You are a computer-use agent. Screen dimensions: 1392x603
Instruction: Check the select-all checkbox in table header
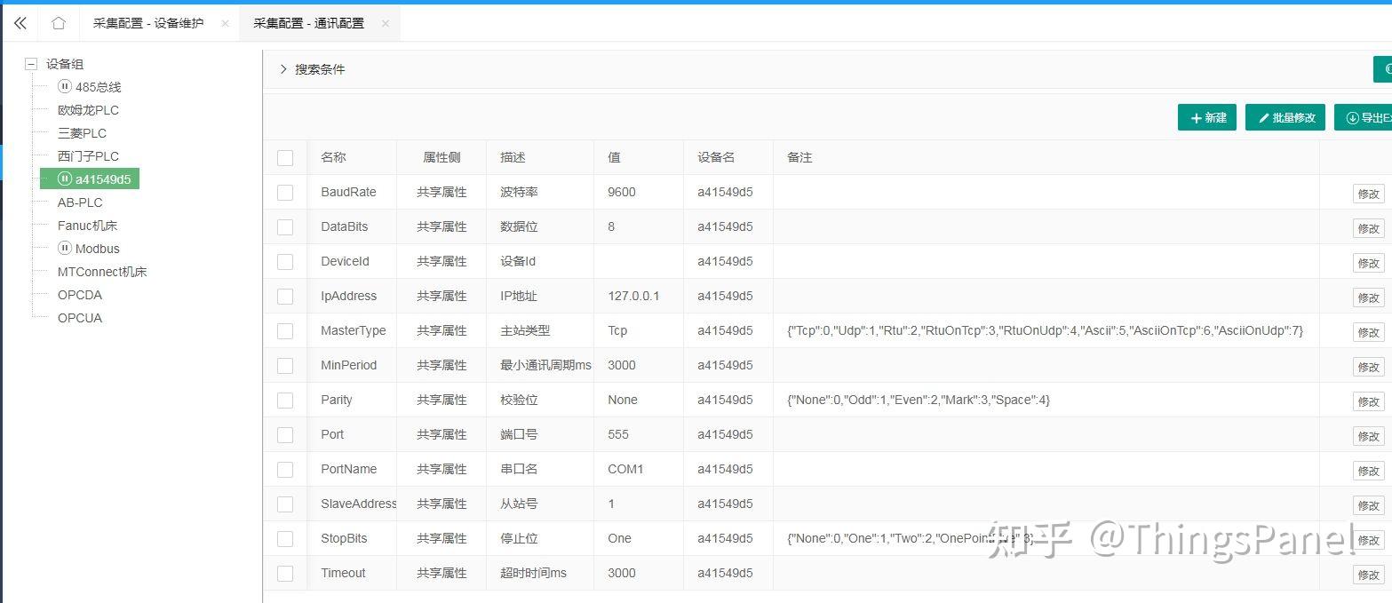point(285,157)
